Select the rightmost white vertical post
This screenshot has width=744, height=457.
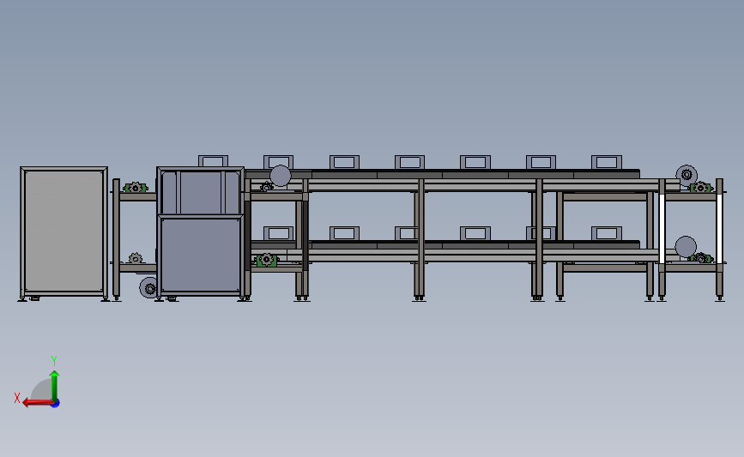[719, 228]
